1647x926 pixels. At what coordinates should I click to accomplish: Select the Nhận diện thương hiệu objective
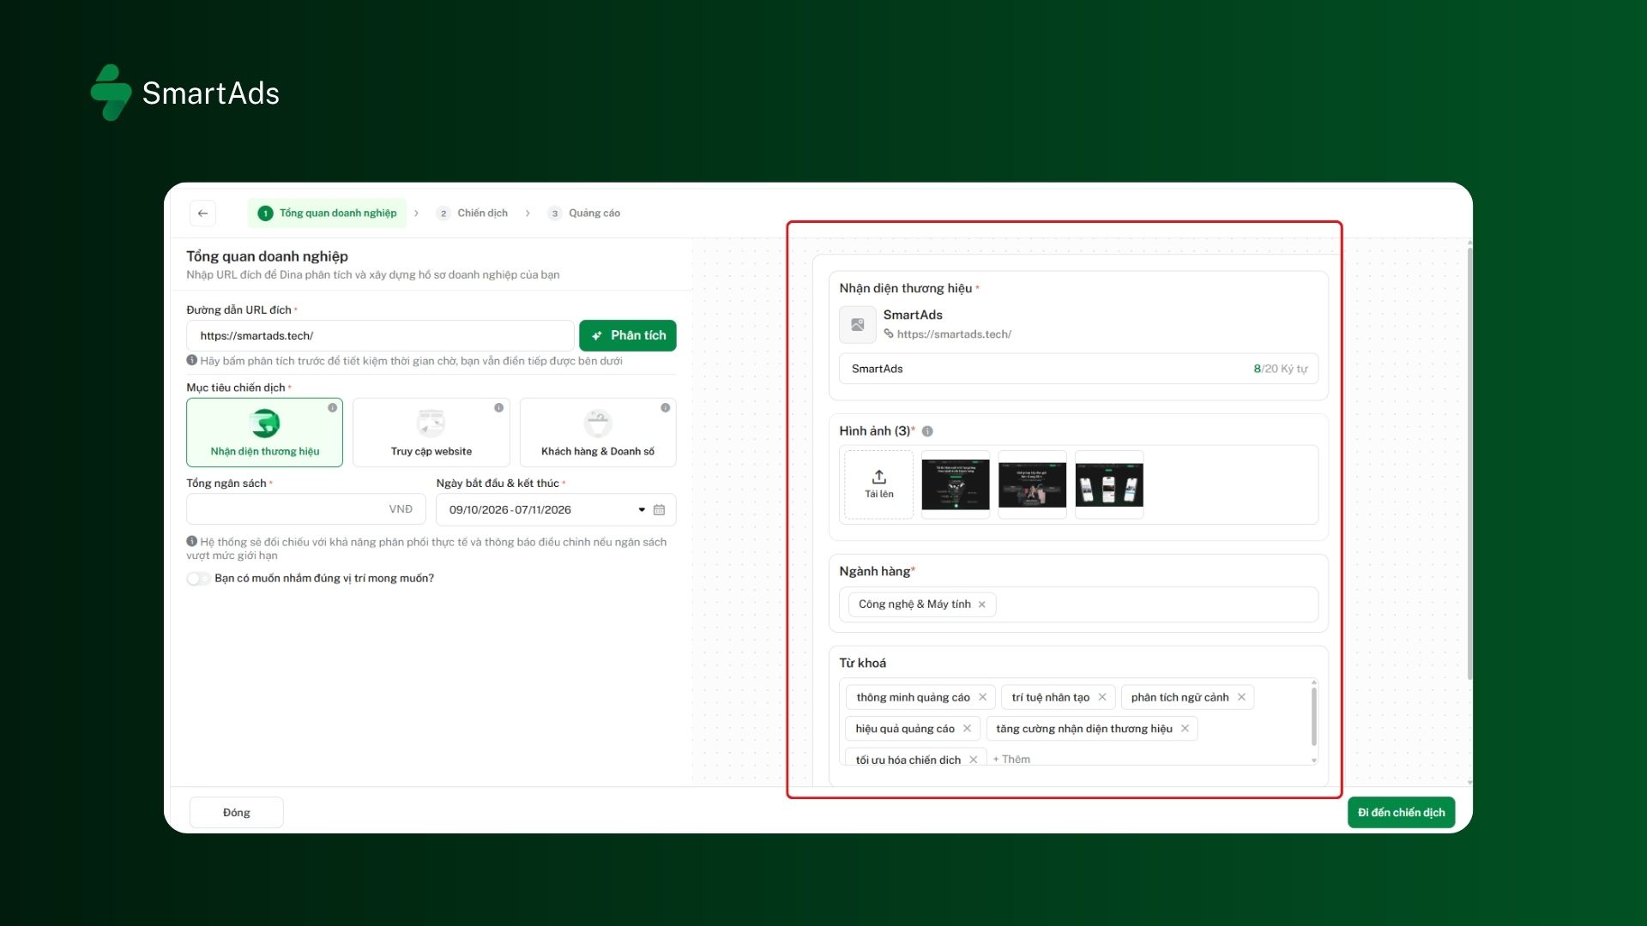pyautogui.click(x=264, y=432)
